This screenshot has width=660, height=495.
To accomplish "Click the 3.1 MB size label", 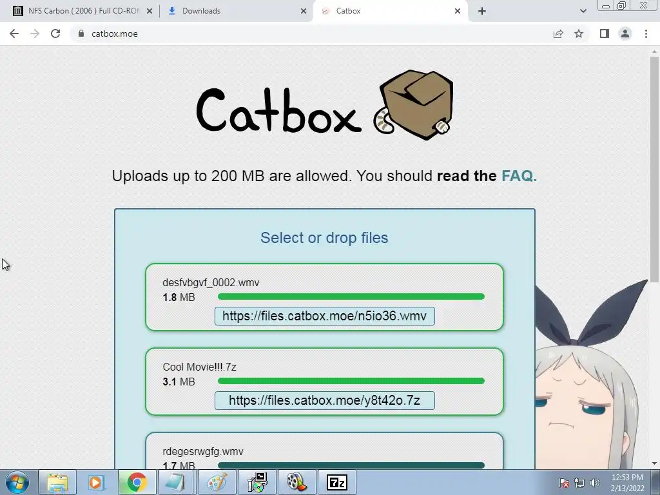I will point(179,382).
